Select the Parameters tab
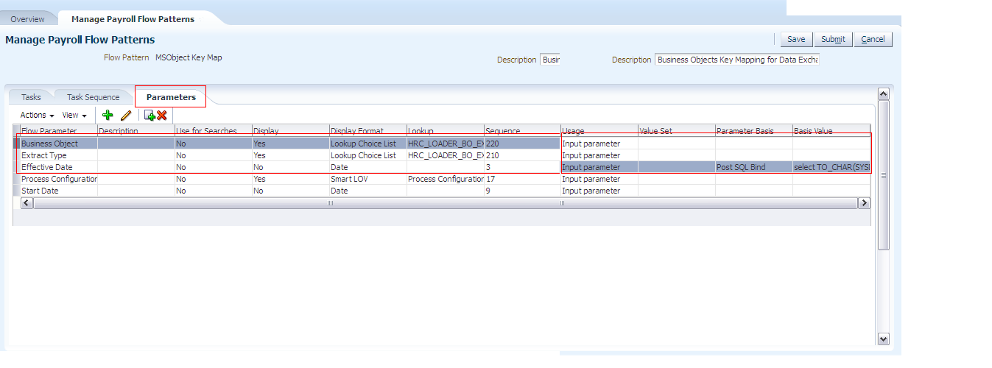 (x=171, y=97)
